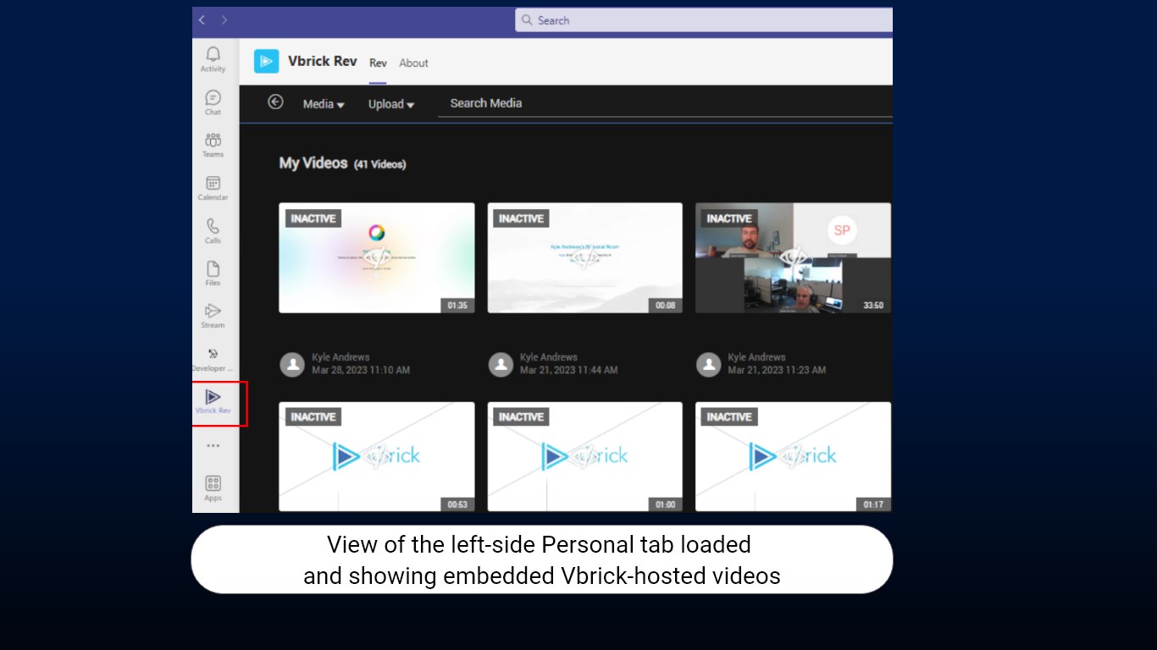The image size is (1157, 650).
Task: Open the 00:08 video thumbnail
Action: pos(585,257)
